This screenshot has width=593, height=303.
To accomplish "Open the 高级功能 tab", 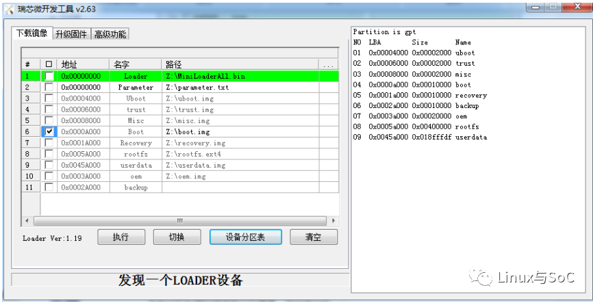I will tap(110, 34).
